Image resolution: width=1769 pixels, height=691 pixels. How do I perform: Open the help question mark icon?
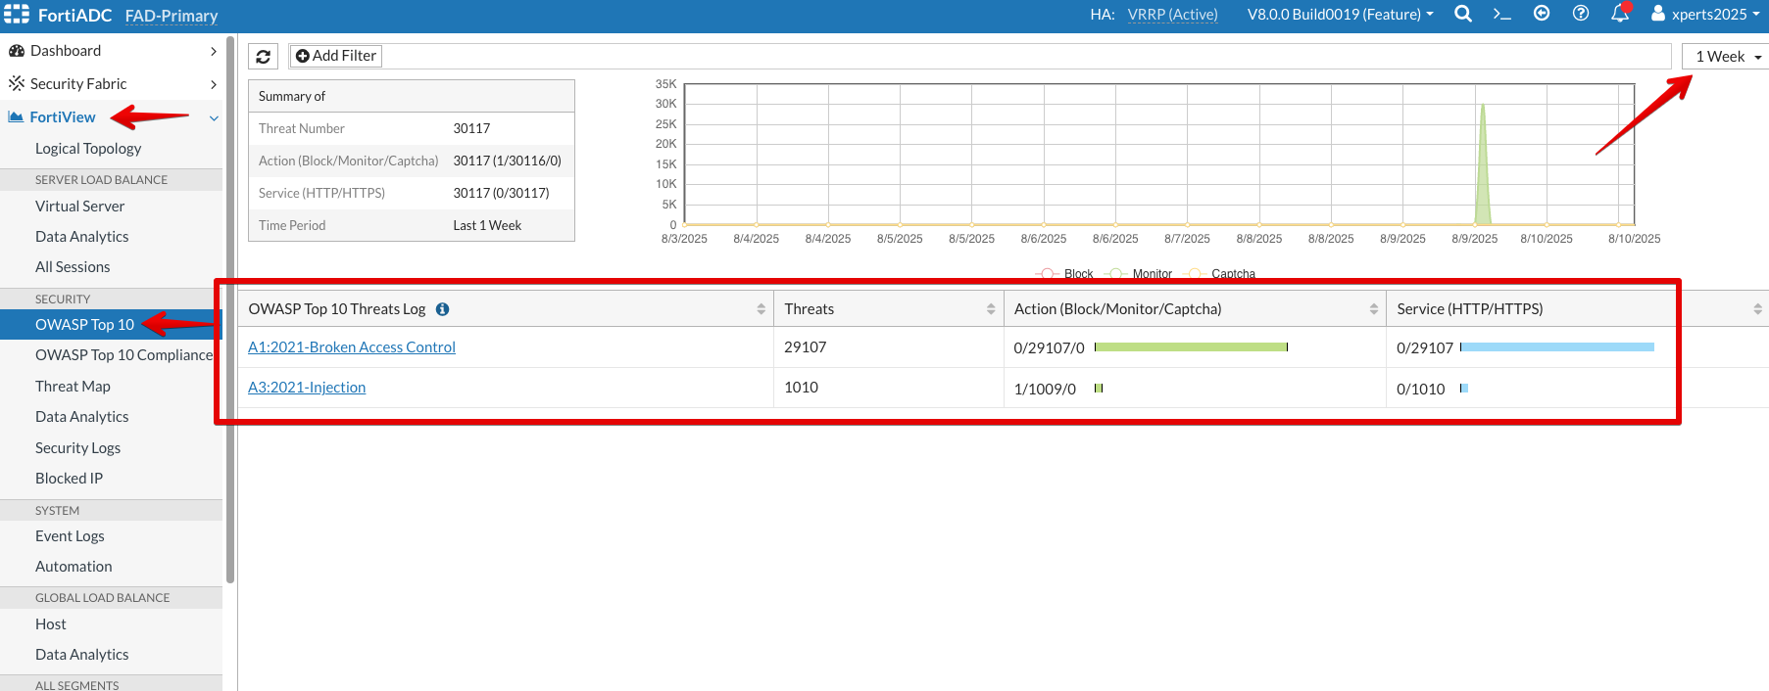pos(1581,14)
